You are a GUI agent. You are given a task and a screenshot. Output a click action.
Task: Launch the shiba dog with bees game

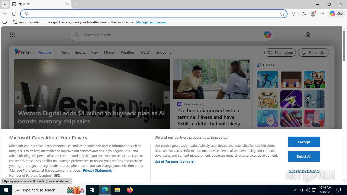268,99
